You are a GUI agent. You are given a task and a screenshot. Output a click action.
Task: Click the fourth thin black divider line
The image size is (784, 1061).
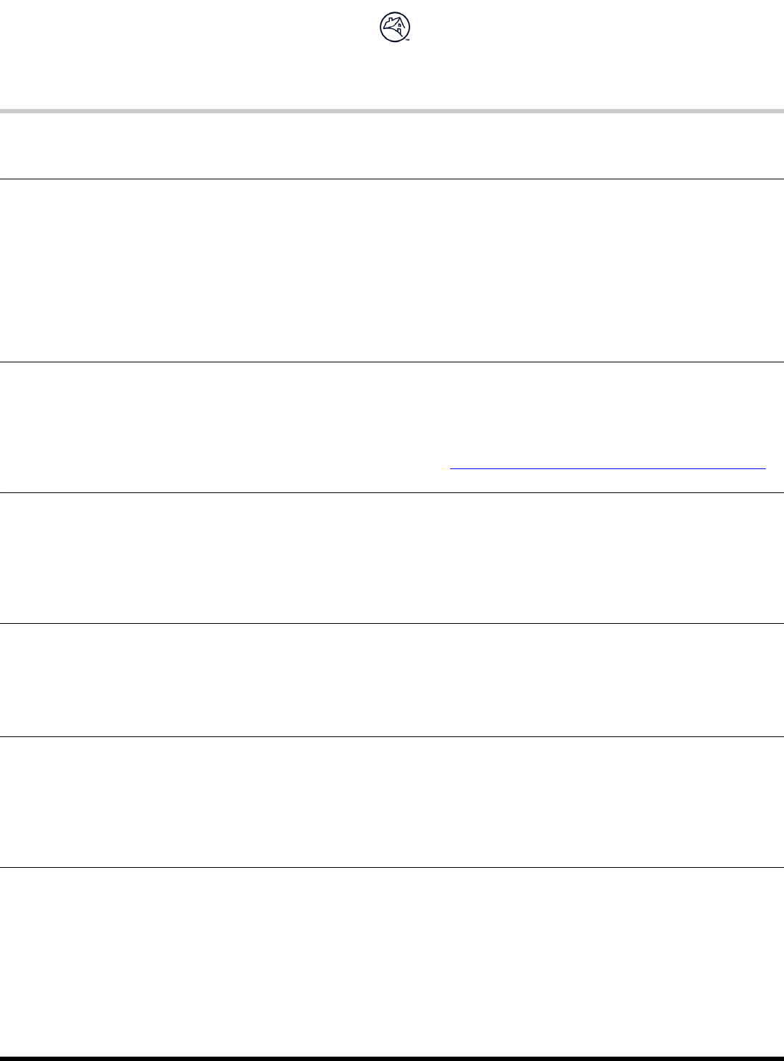(x=392, y=623)
